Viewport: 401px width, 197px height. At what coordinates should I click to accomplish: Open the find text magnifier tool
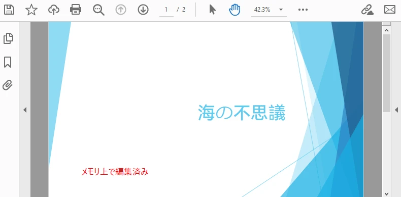click(x=98, y=10)
